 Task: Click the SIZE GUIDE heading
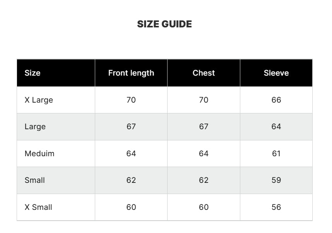(164, 24)
